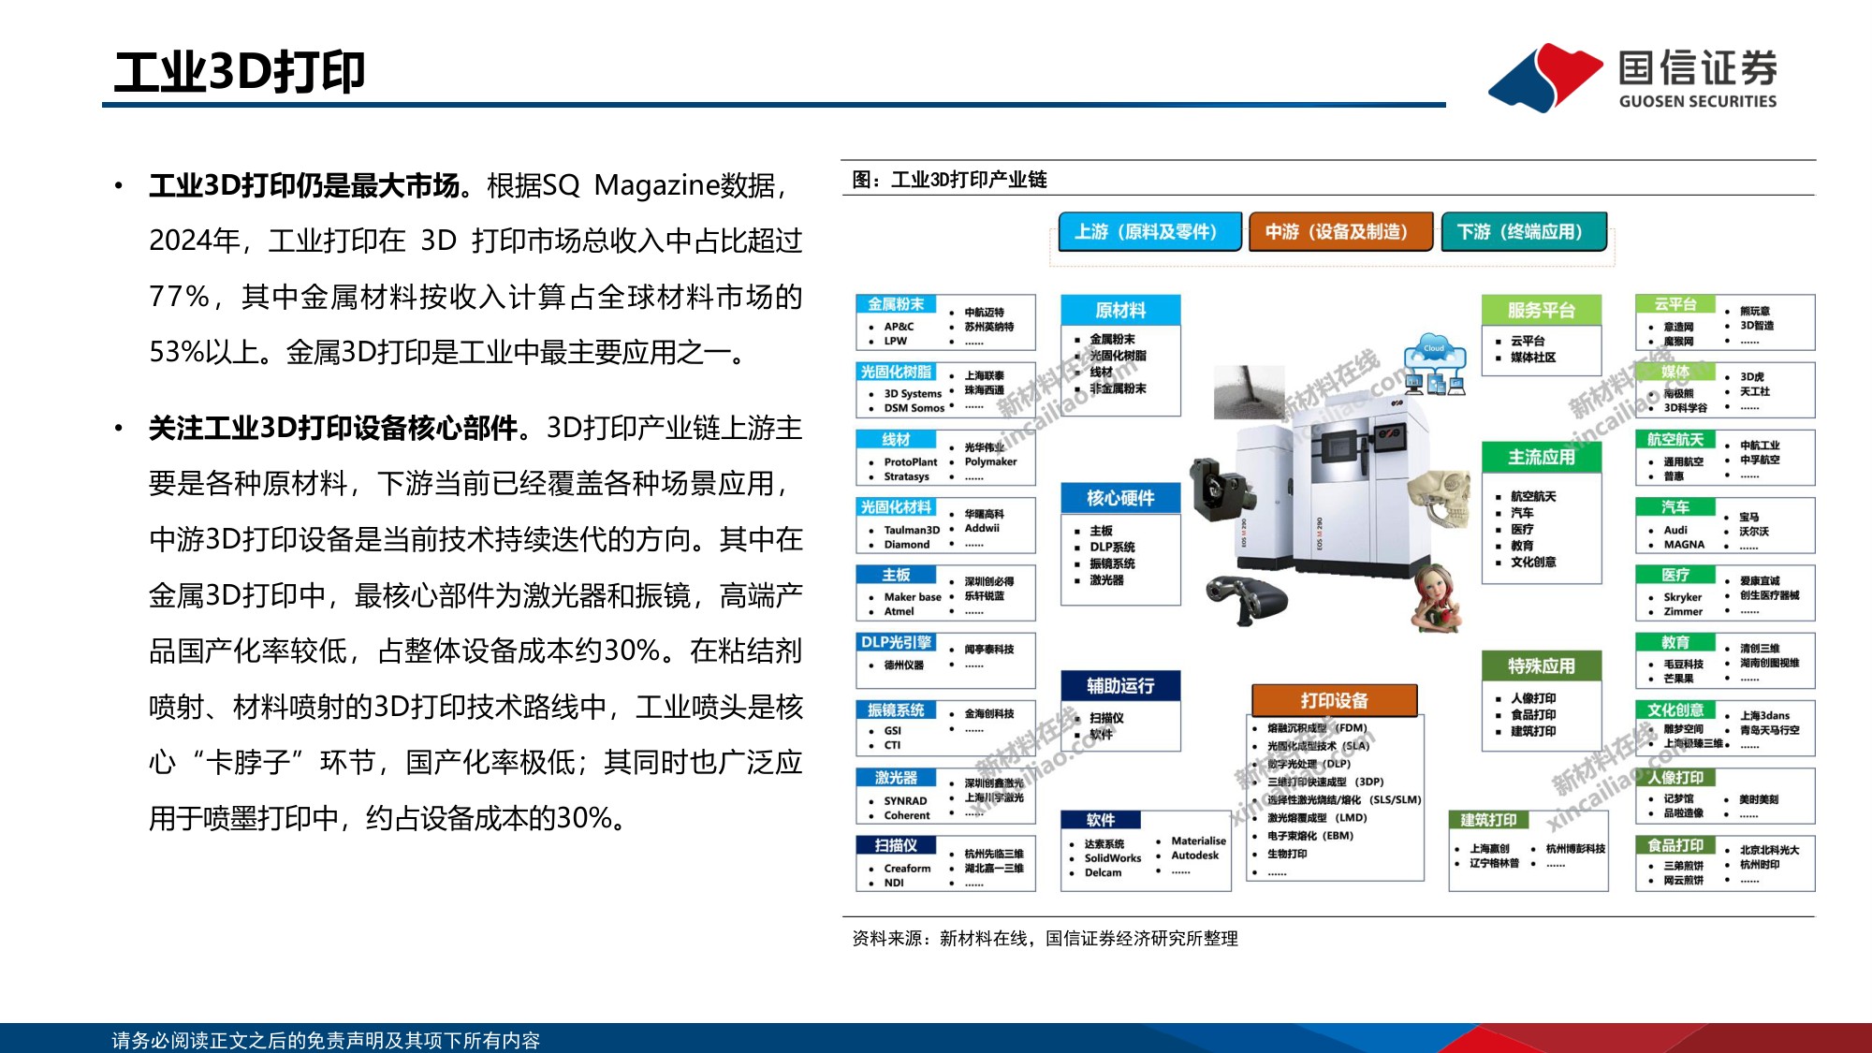Screen dimensions: 1872x1053
Task: Click the 3D Systems entry
Action: [x=913, y=394]
